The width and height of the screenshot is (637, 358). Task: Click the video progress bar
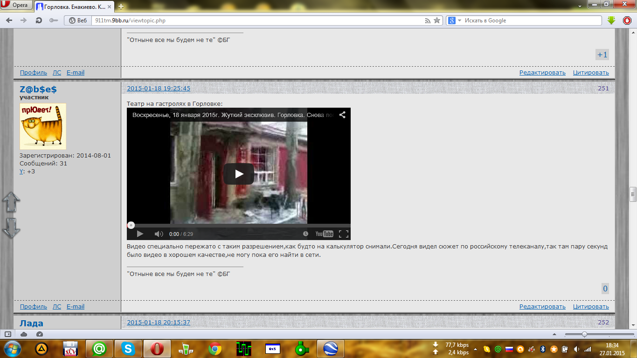(x=239, y=225)
